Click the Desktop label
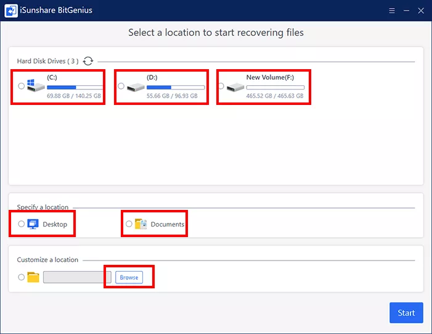432x334 pixels. (x=55, y=224)
